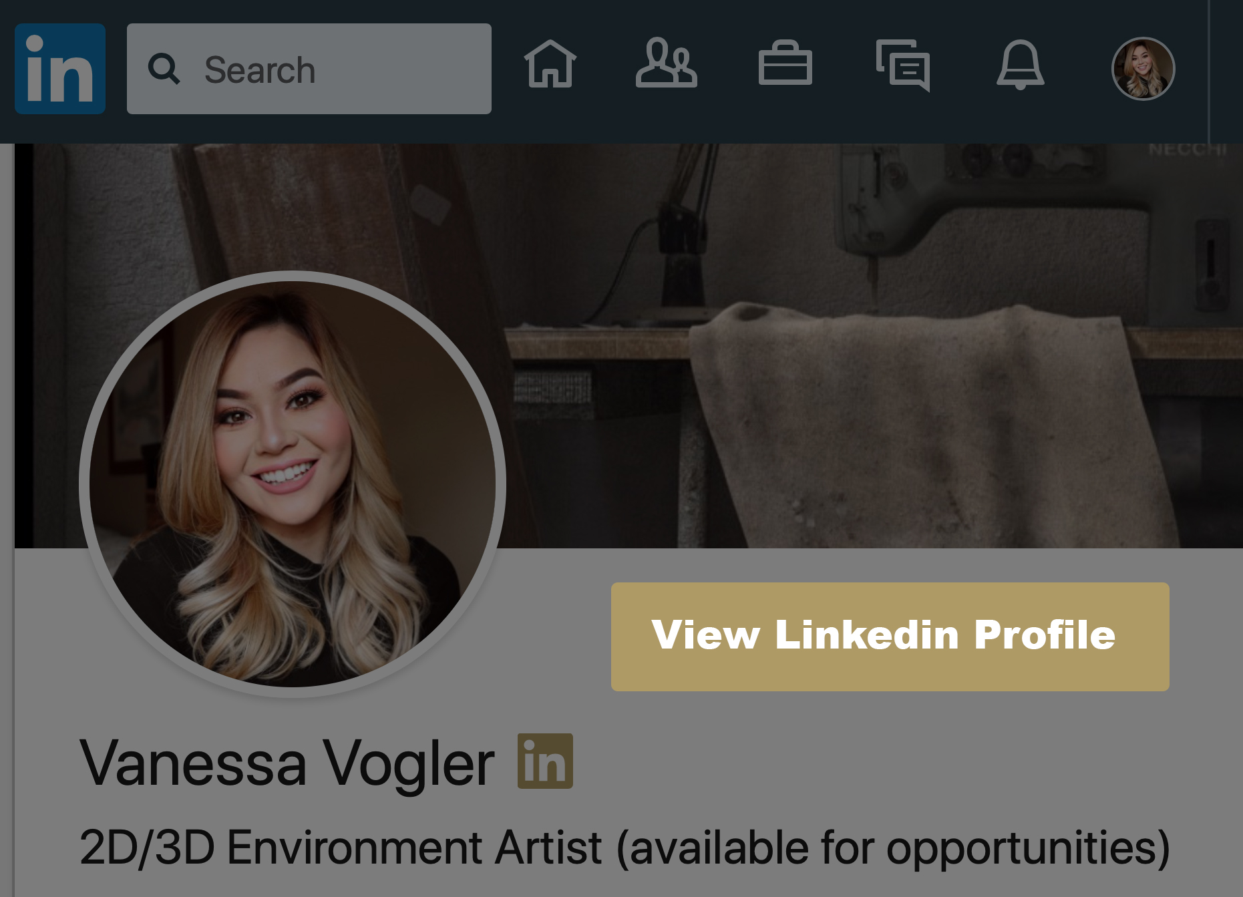The width and height of the screenshot is (1243, 897).
Task: Click the Vanessa Vogler name heading
Action: [x=287, y=763]
